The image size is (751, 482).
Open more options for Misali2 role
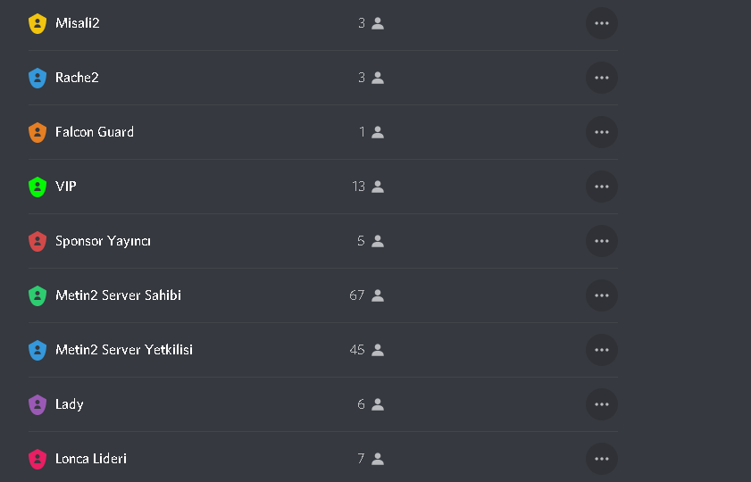click(602, 23)
